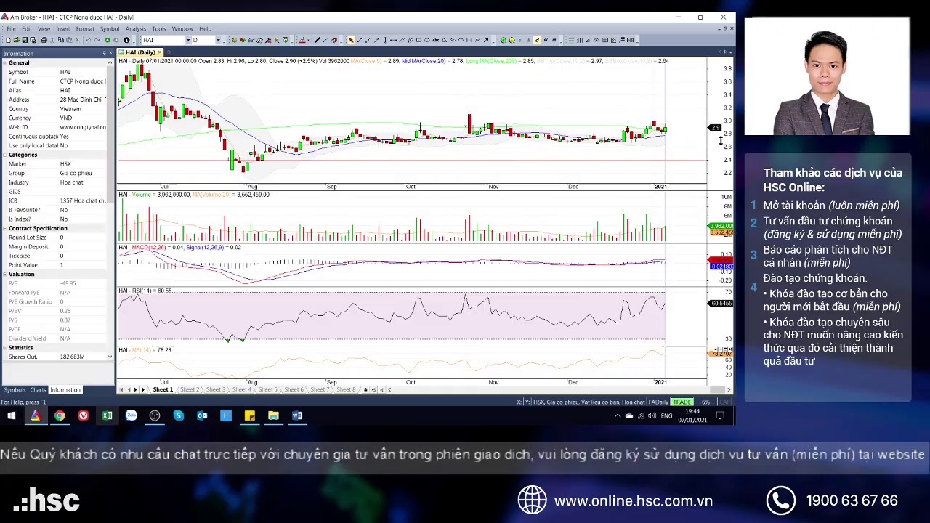Open Sticky Notes from the taskbar
930x523 pixels.
[250, 415]
